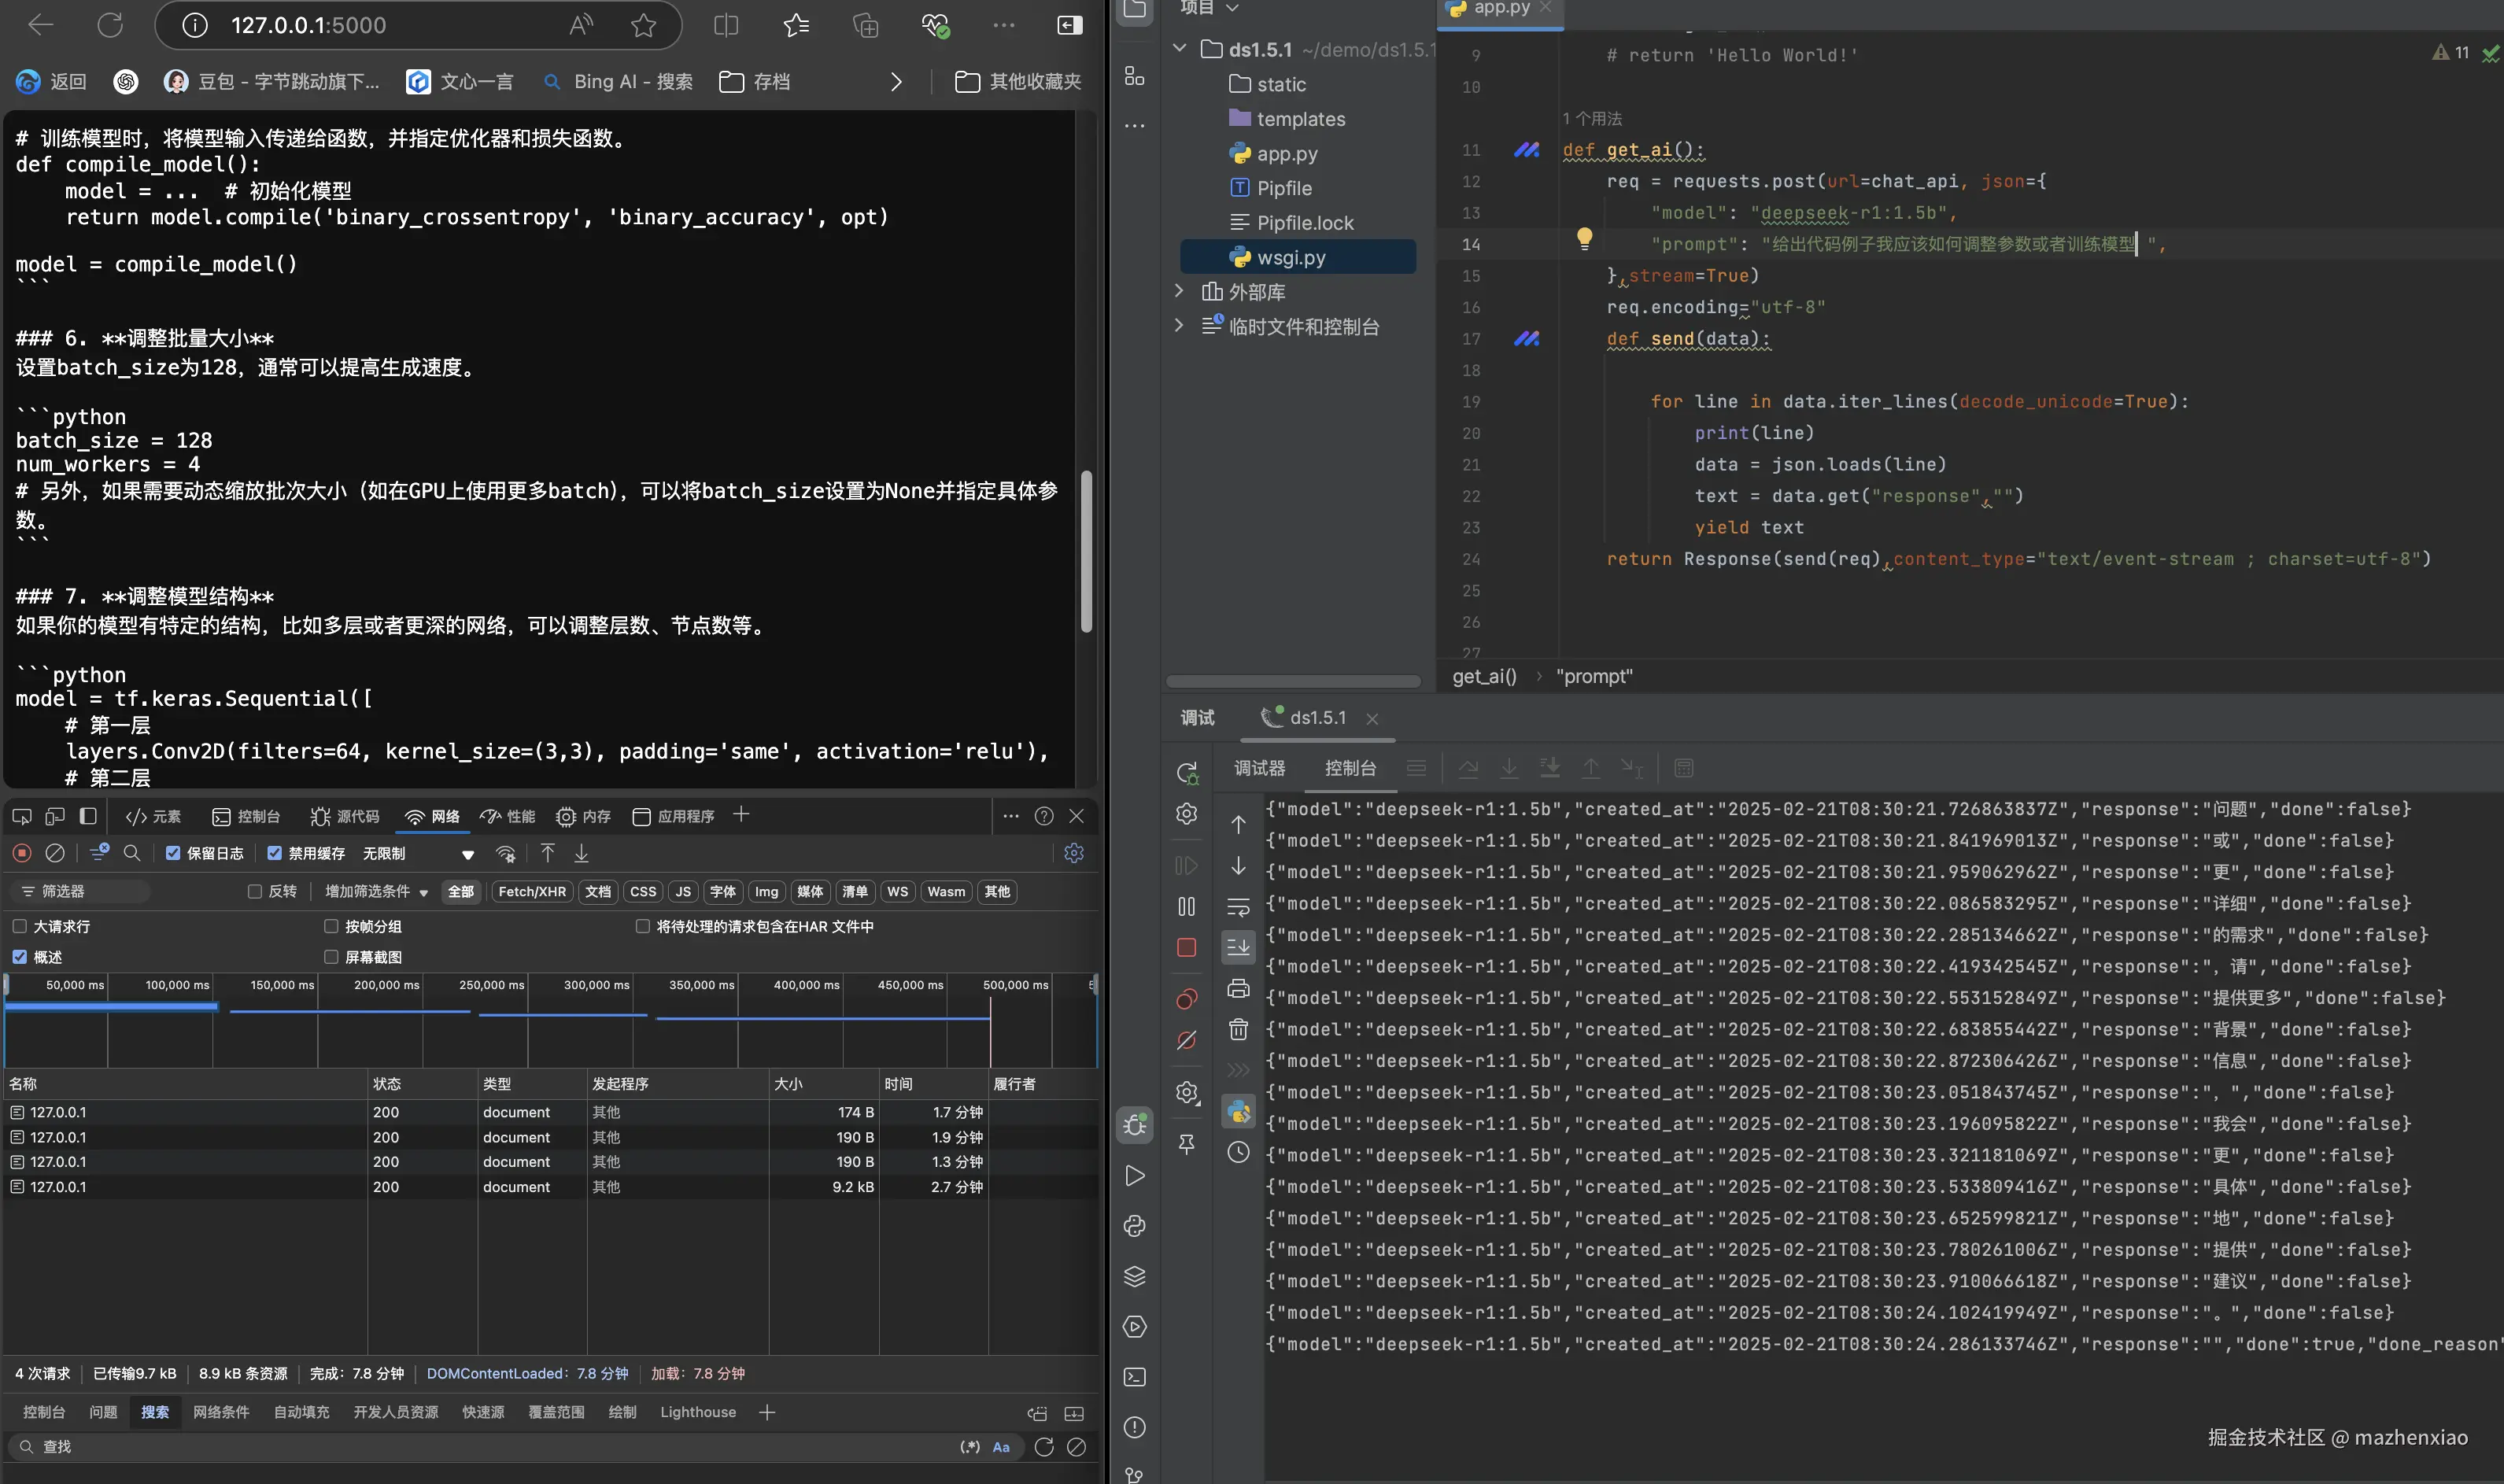Click the red stop debug button
2504x1484 pixels.
tap(1186, 947)
